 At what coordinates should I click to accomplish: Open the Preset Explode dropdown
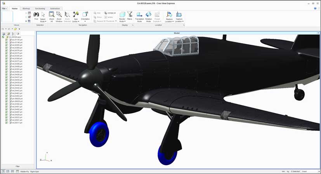[157, 17]
